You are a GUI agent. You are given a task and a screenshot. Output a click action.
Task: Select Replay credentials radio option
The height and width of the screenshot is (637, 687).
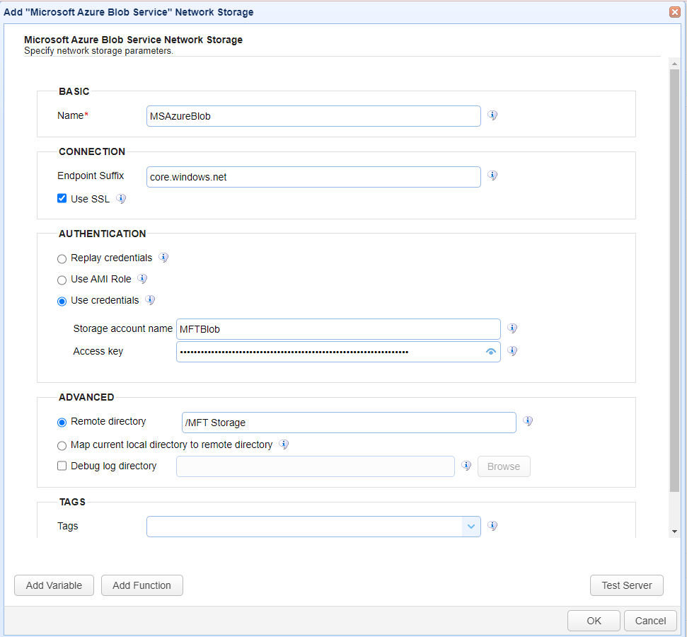(62, 258)
